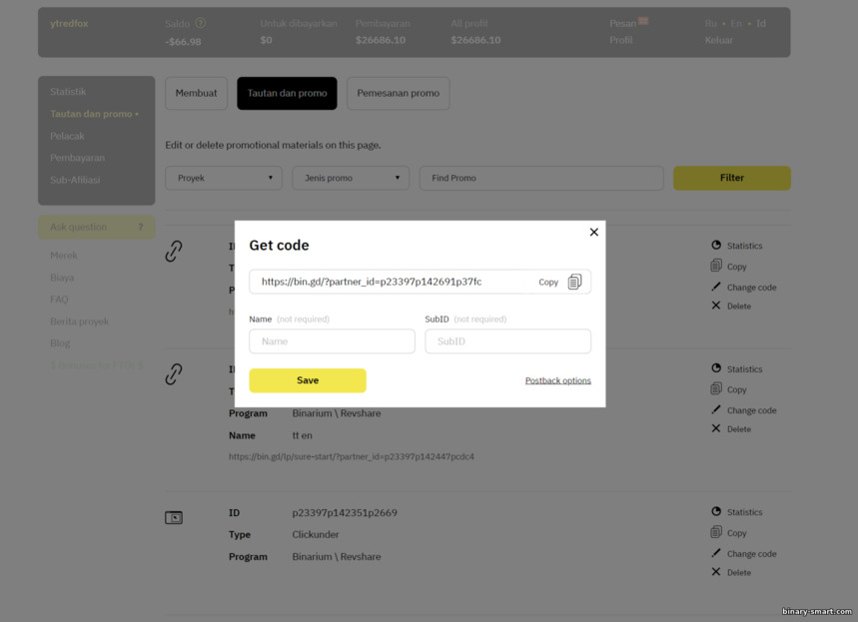Click Delete X icon for tt en promo
The image size is (858, 622).
716,428
